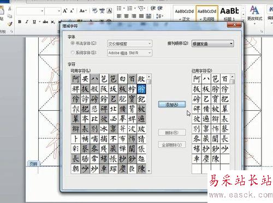Click the Grow Font icon

(65, 11)
